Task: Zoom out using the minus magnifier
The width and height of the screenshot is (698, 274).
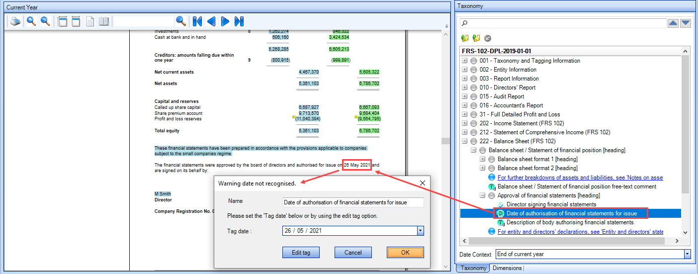Action: click(45, 21)
